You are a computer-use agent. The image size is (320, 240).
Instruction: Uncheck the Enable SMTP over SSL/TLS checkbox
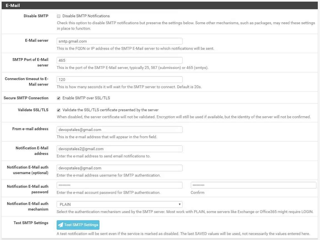click(x=59, y=98)
